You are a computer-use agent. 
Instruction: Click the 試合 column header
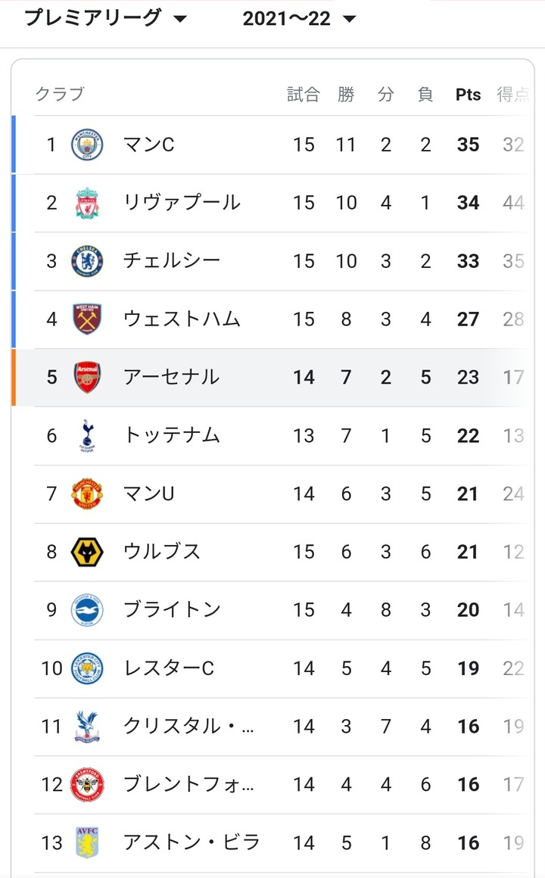tap(304, 95)
